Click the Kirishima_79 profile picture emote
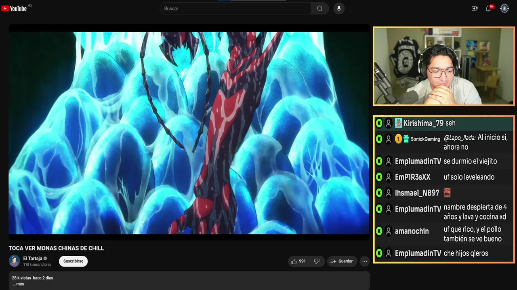This screenshot has width=517, height=290. [x=398, y=123]
